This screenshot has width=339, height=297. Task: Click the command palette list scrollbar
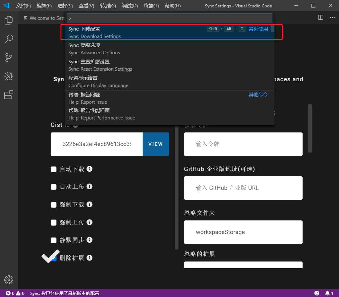click(272, 28)
